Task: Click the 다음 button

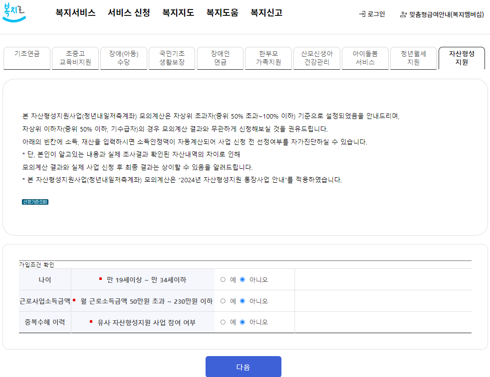Action: pos(243,366)
